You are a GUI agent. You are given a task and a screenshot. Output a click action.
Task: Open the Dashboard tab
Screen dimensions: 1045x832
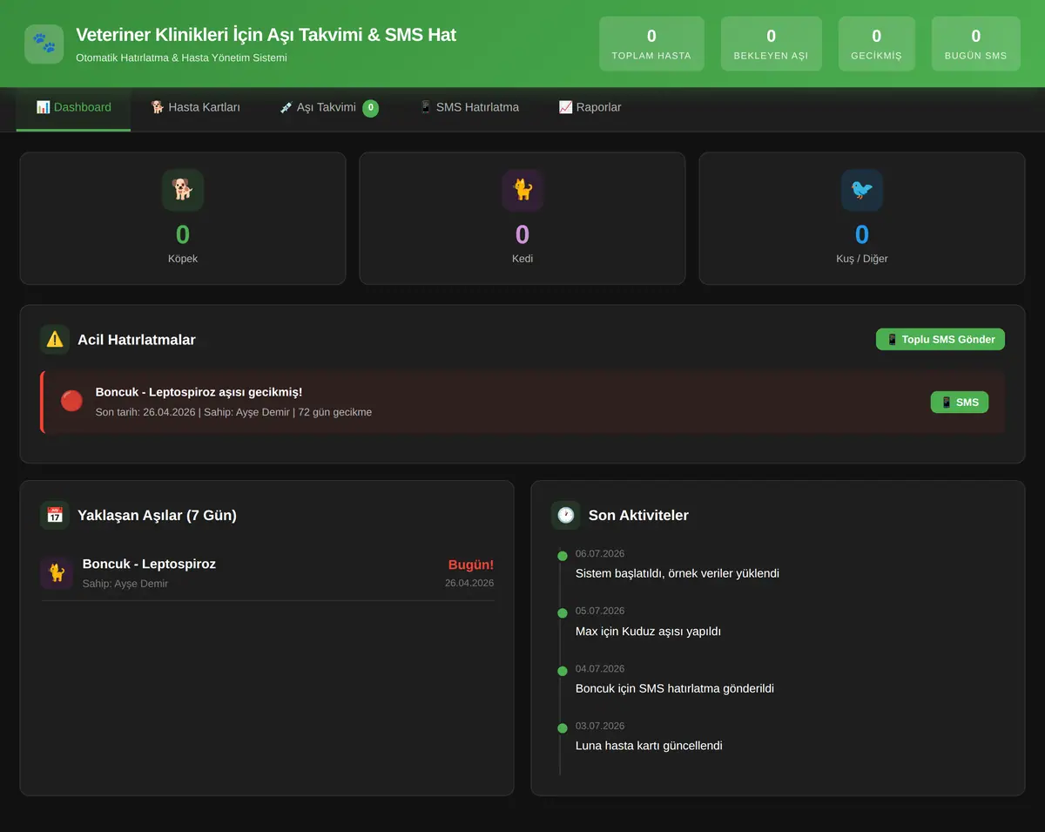74,108
